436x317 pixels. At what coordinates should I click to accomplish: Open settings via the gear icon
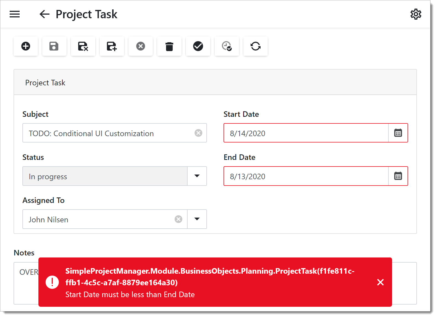point(416,14)
